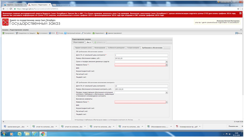Open the taskbar clock showing 19:06
244x137 pixels.
[236, 134]
